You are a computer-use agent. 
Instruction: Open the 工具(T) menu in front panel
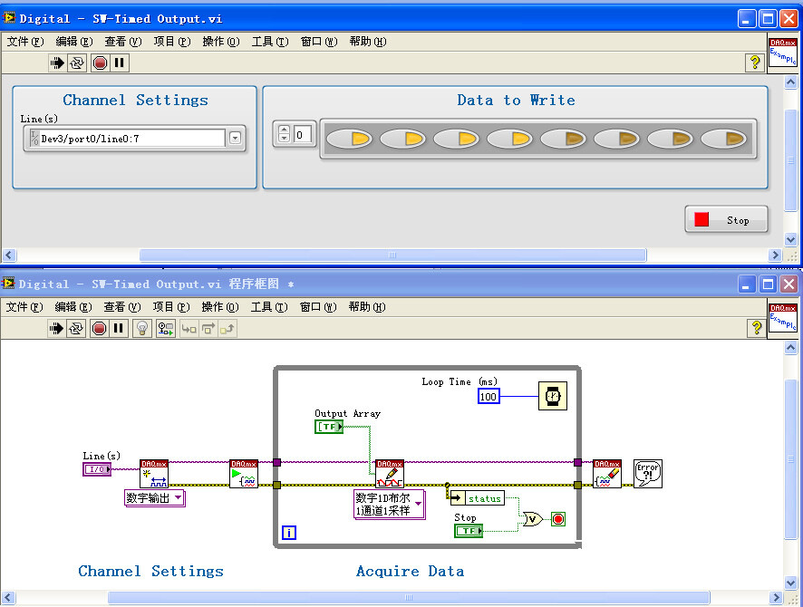click(270, 42)
